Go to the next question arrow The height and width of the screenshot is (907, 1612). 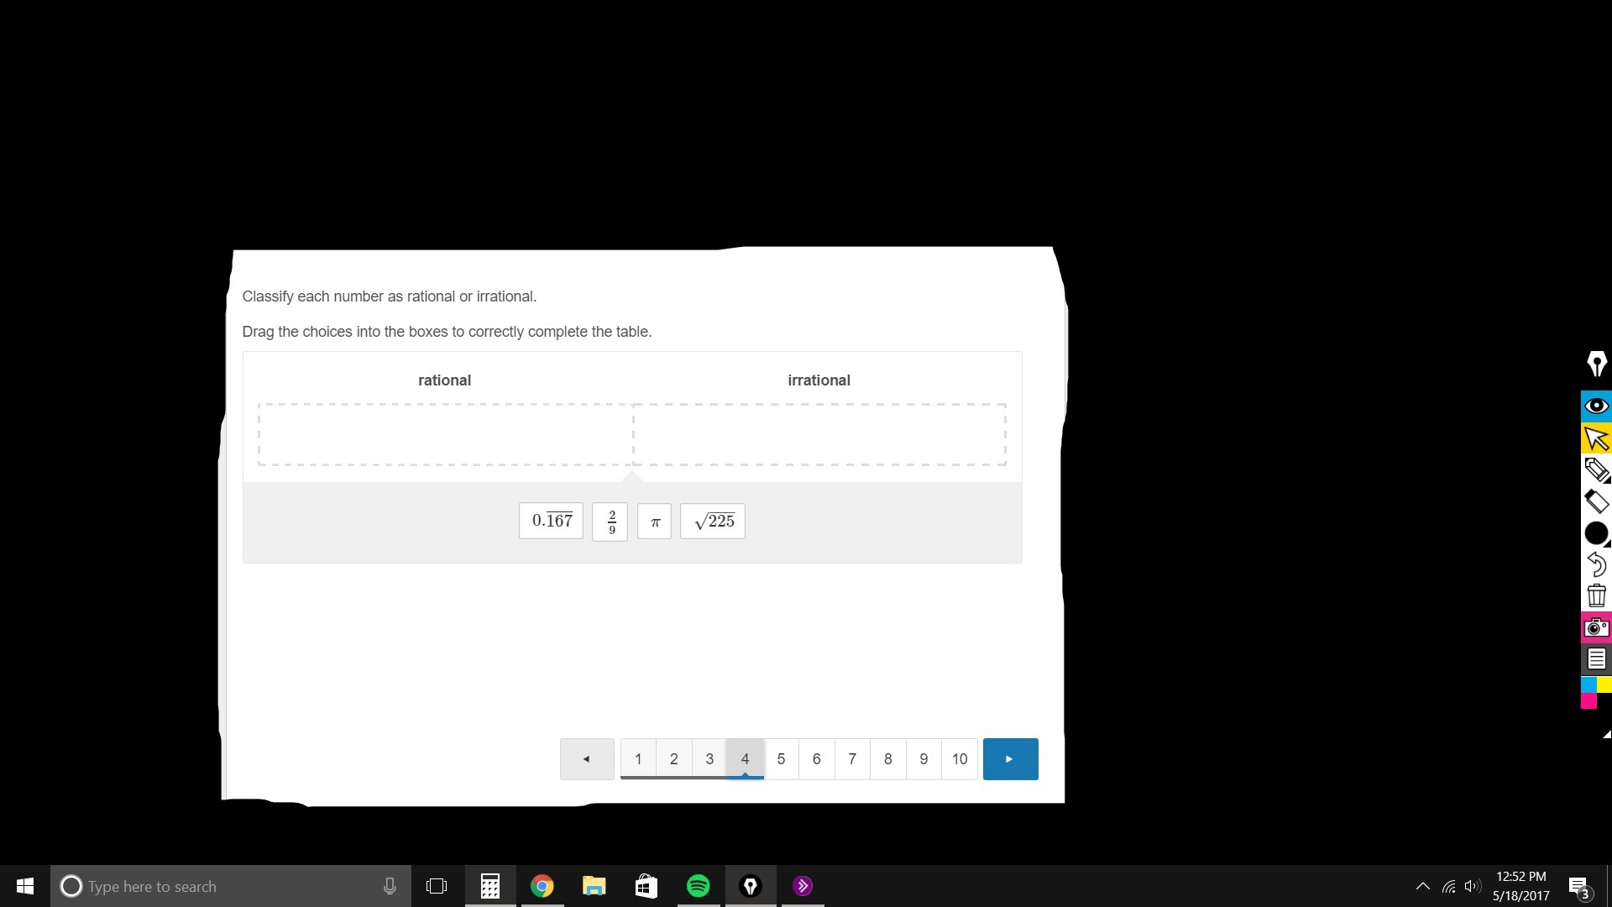[1010, 759]
